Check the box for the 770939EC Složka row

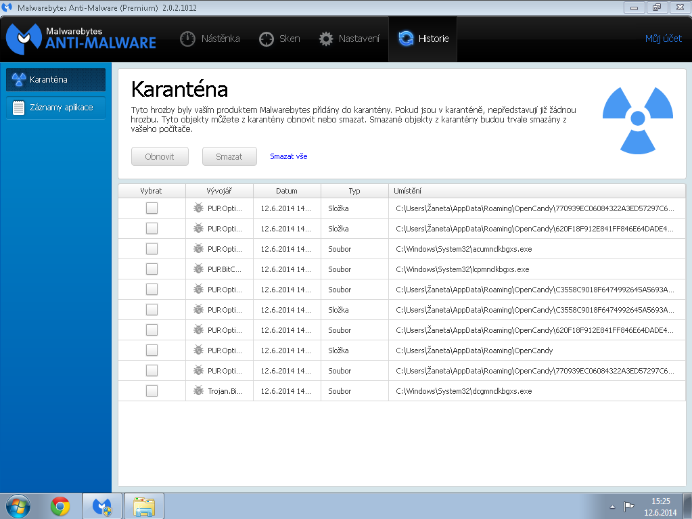(x=152, y=208)
